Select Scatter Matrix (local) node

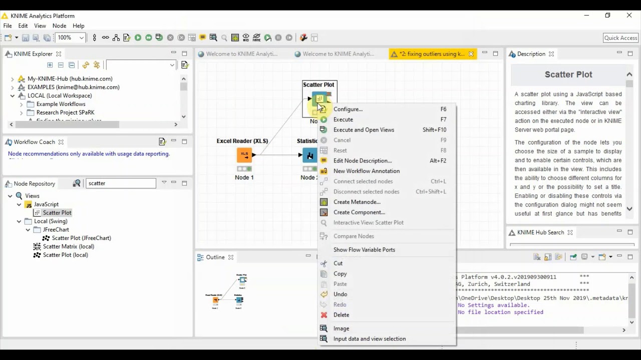tap(69, 246)
